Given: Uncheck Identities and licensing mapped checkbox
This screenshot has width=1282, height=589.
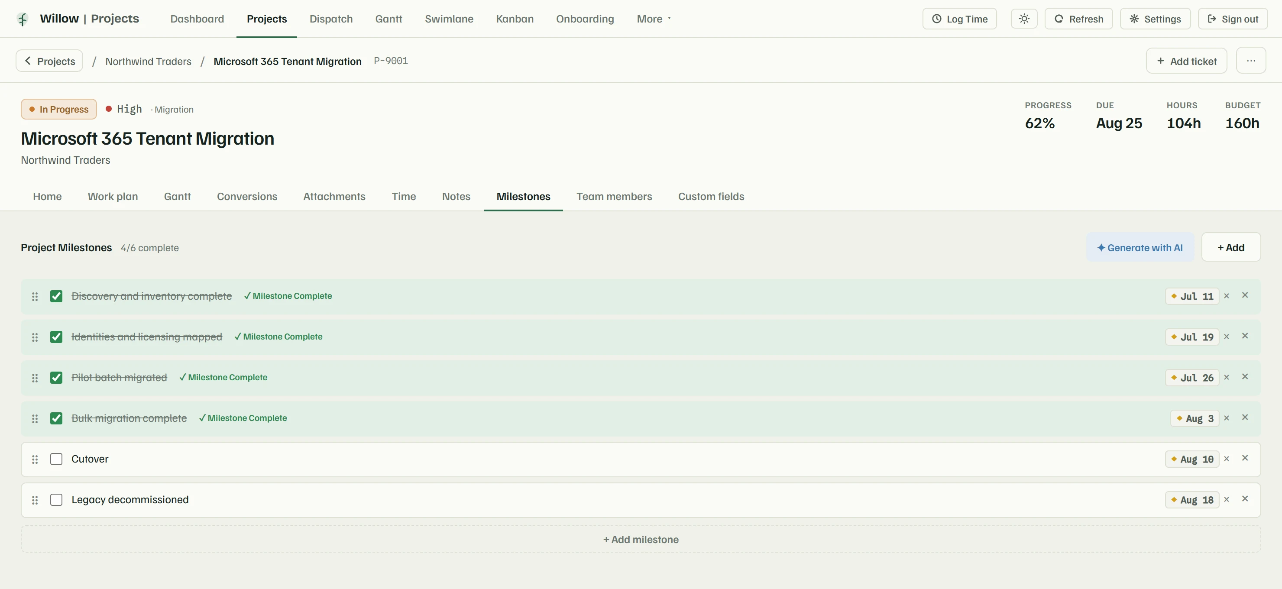Looking at the screenshot, I should 56,337.
